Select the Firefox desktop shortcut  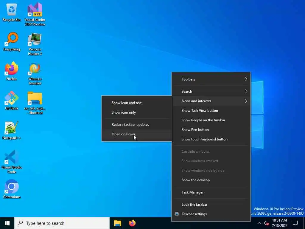pyautogui.click(x=12, y=71)
